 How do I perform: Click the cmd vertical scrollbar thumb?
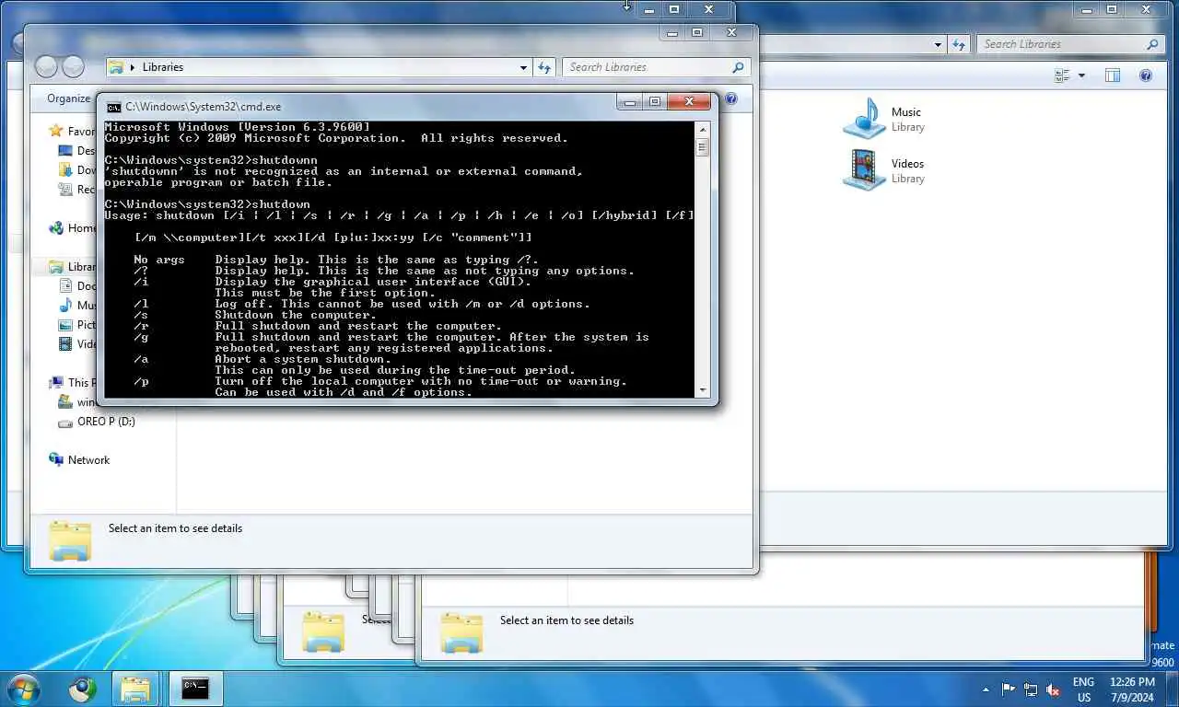(x=703, y=146)
